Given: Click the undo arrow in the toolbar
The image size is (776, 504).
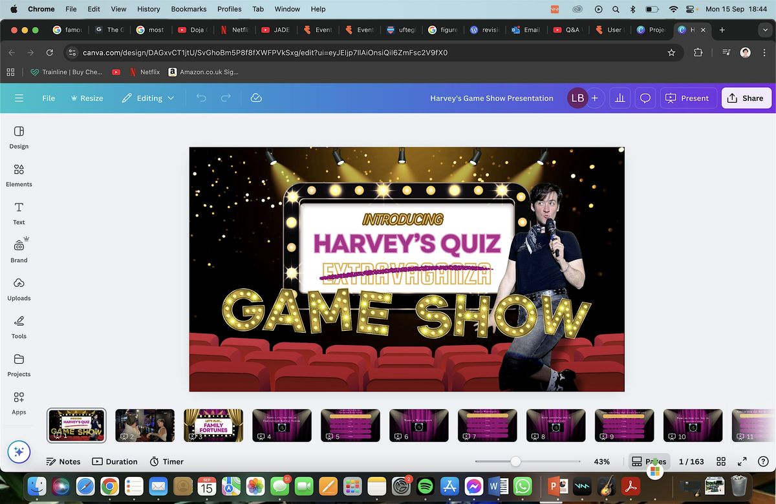Looking at the screenshot, I should pyautogui.click(x=202, y=98).
